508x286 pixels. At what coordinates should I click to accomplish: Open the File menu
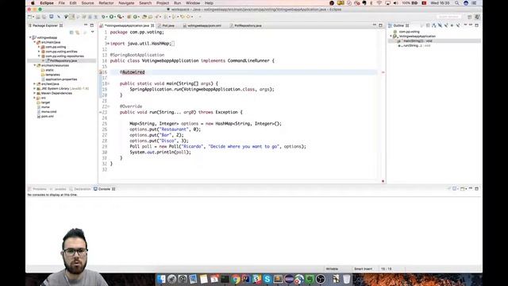(x=62, y=3)
